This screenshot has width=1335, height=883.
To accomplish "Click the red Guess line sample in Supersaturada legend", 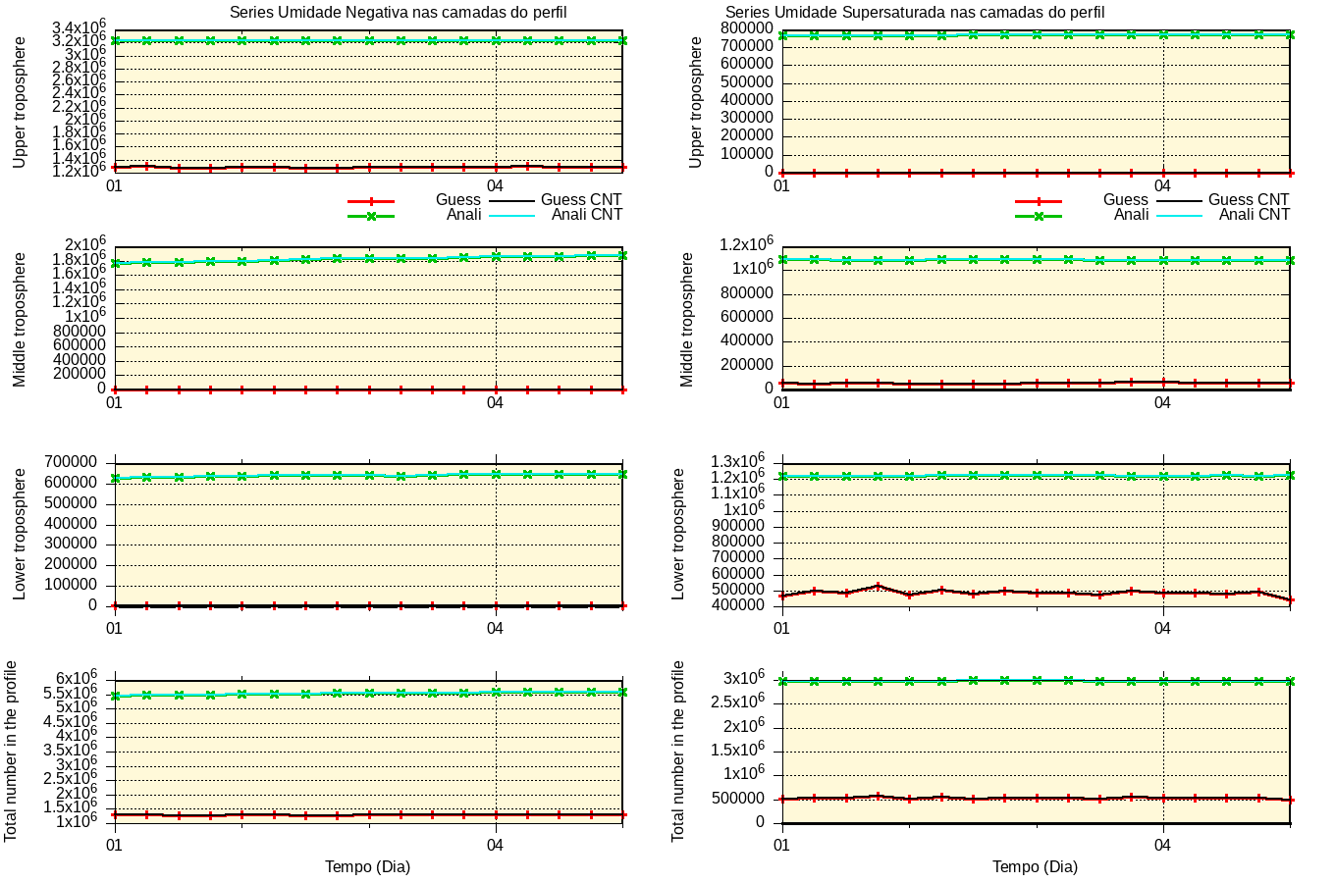I will click(1039, 201).
